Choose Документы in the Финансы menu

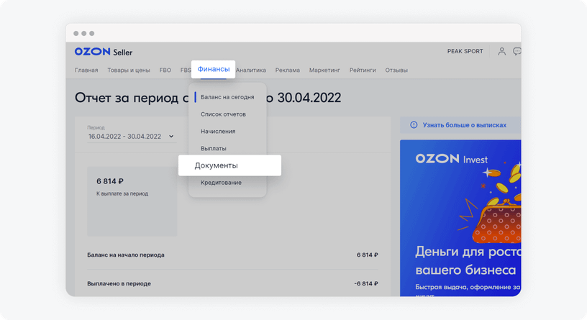(229, 165)
